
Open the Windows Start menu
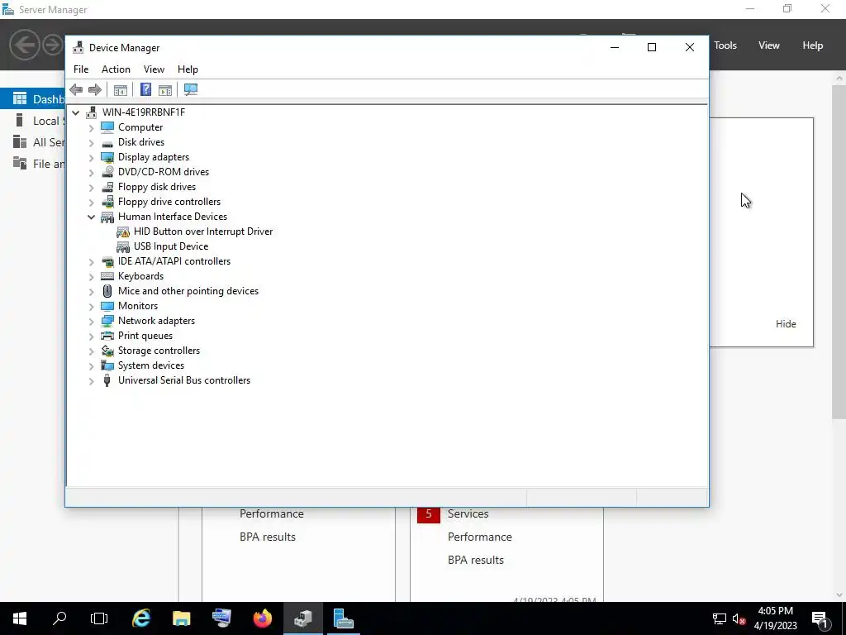pos(20,618)
